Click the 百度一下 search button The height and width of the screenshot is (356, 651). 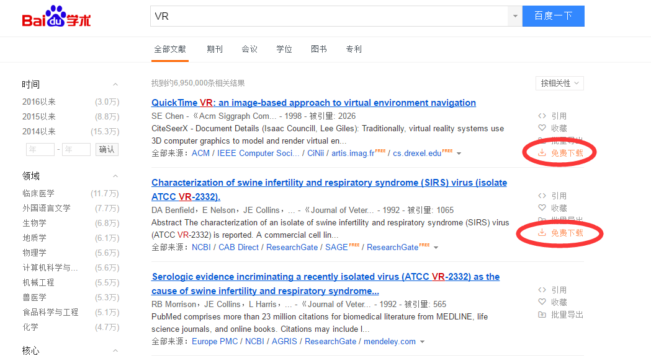[x=553, y=16]
